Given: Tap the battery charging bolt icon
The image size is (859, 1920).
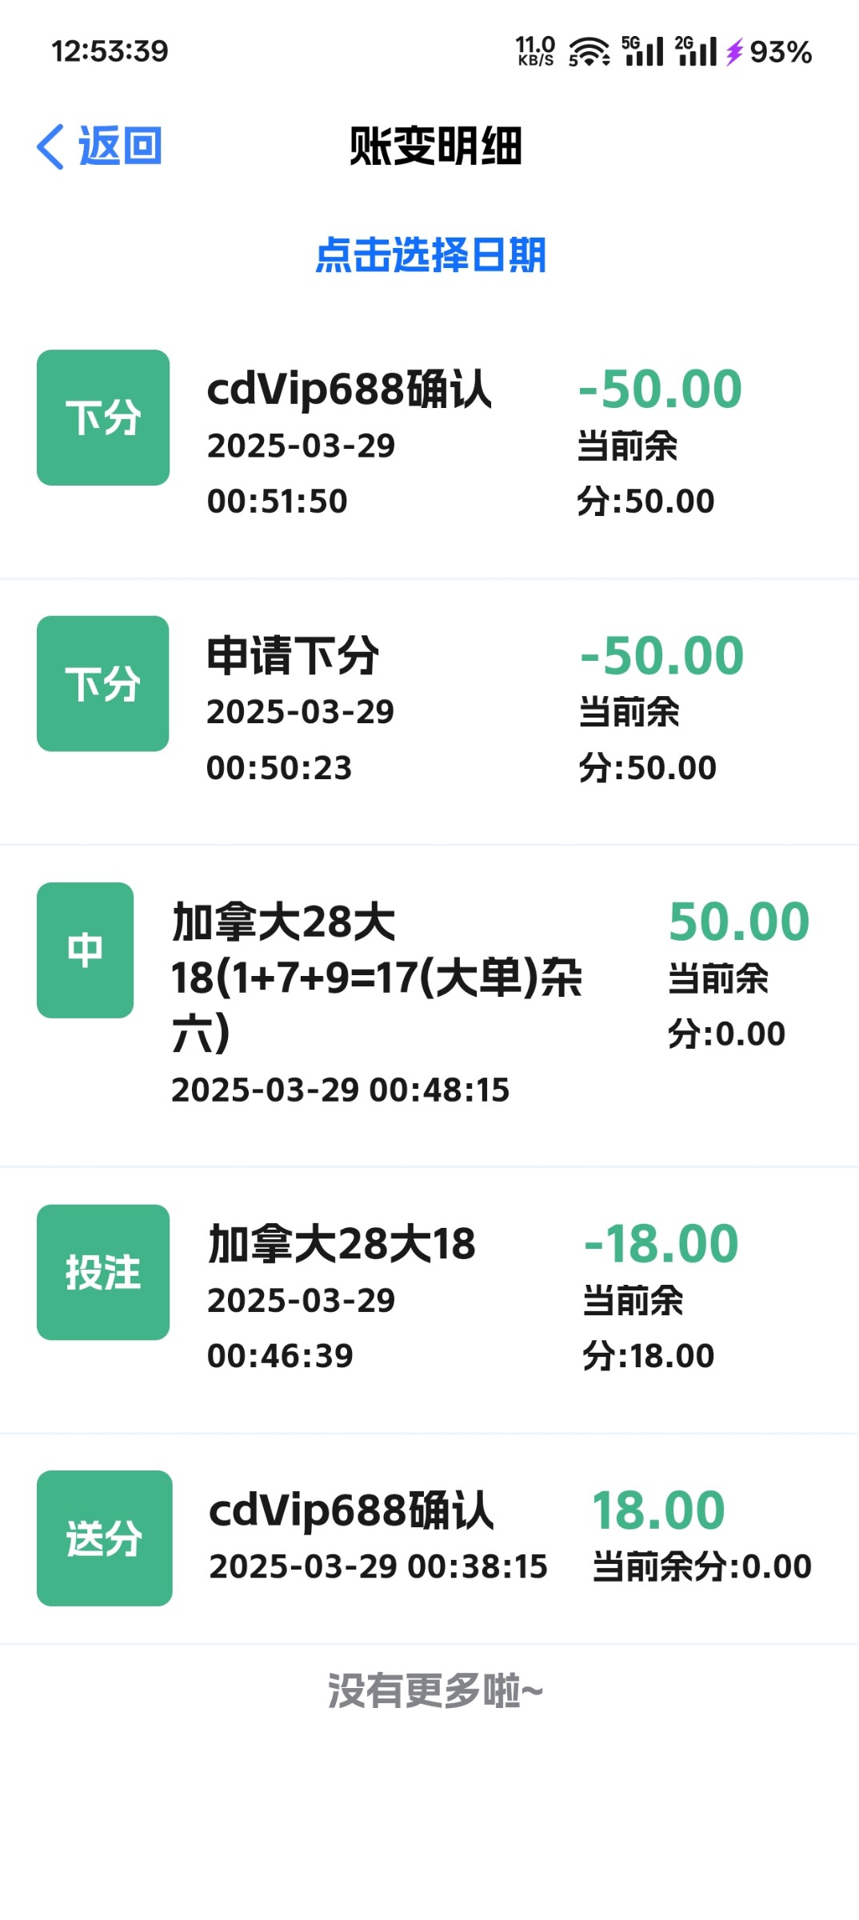Looking at the screenshot, I should [x=734, y=52].
